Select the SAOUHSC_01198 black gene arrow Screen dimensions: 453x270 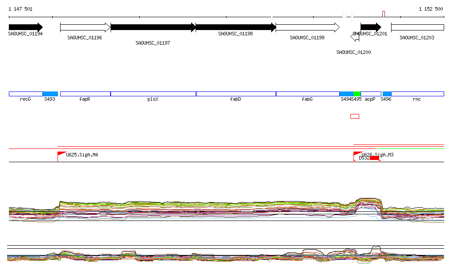(x=235, y=27)
